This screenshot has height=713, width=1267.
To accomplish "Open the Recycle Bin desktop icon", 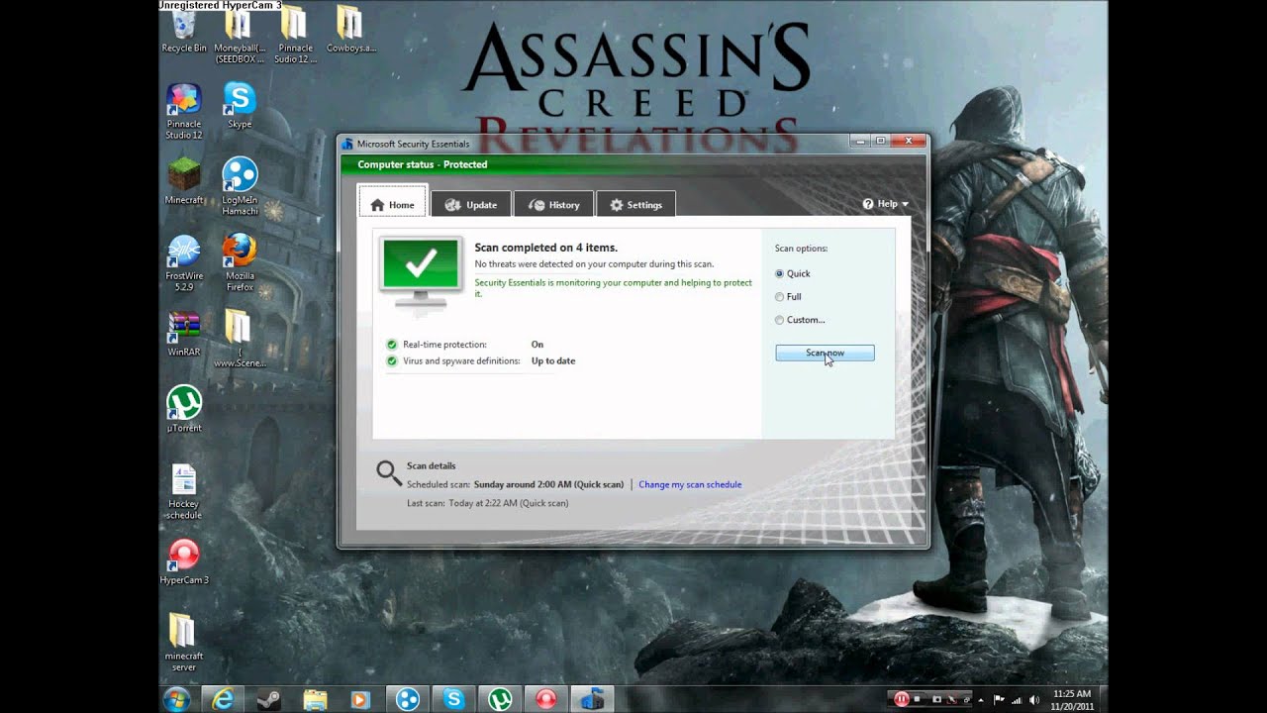I will [183, 29].
